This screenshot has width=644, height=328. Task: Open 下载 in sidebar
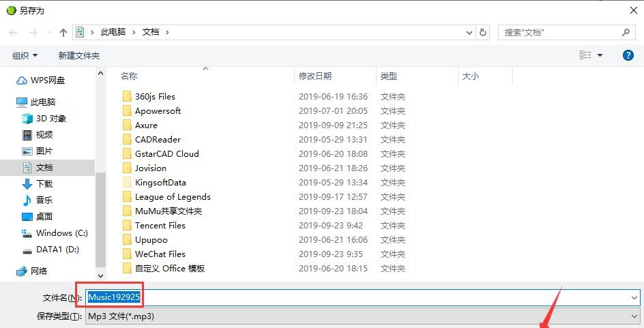pos(38,184)
